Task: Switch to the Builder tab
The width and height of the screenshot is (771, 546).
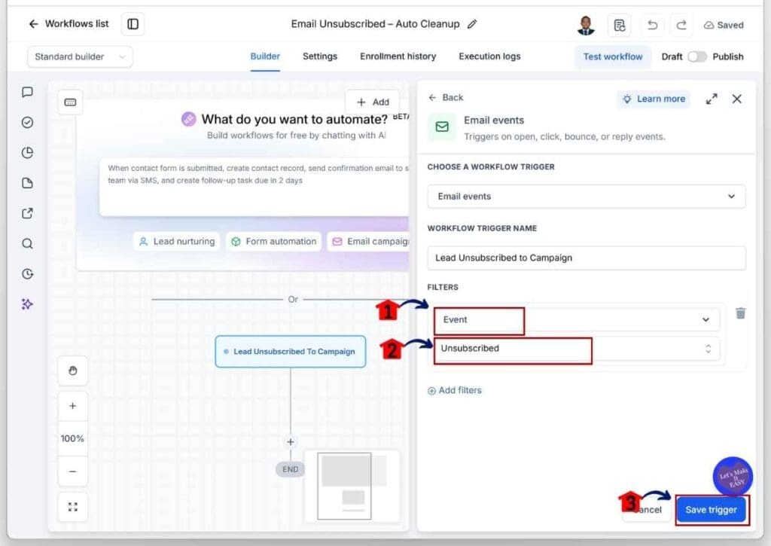Action: pyautogui.click(x=265, y=56)
